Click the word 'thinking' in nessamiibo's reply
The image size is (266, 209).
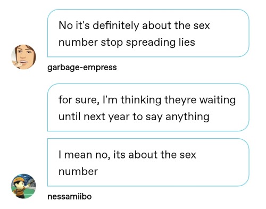click(141, 100)
